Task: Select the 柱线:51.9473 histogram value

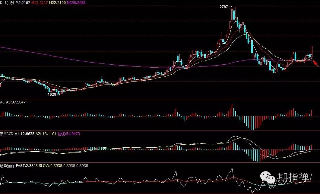Action: (x=68, y=134)
